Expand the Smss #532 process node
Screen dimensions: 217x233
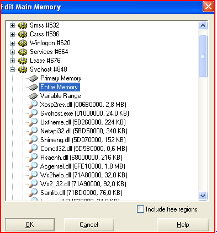coord(12,25)
